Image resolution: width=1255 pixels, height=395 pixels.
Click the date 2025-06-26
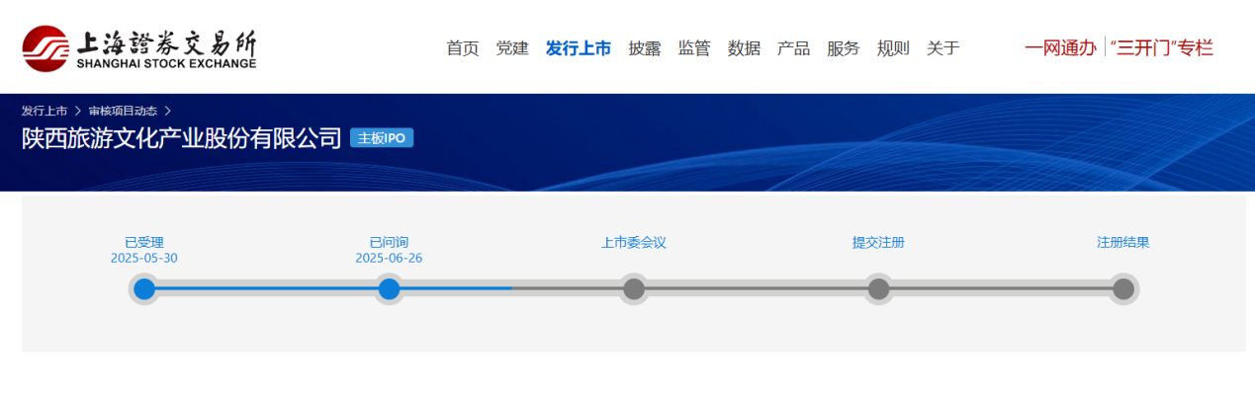click(389, 258)
